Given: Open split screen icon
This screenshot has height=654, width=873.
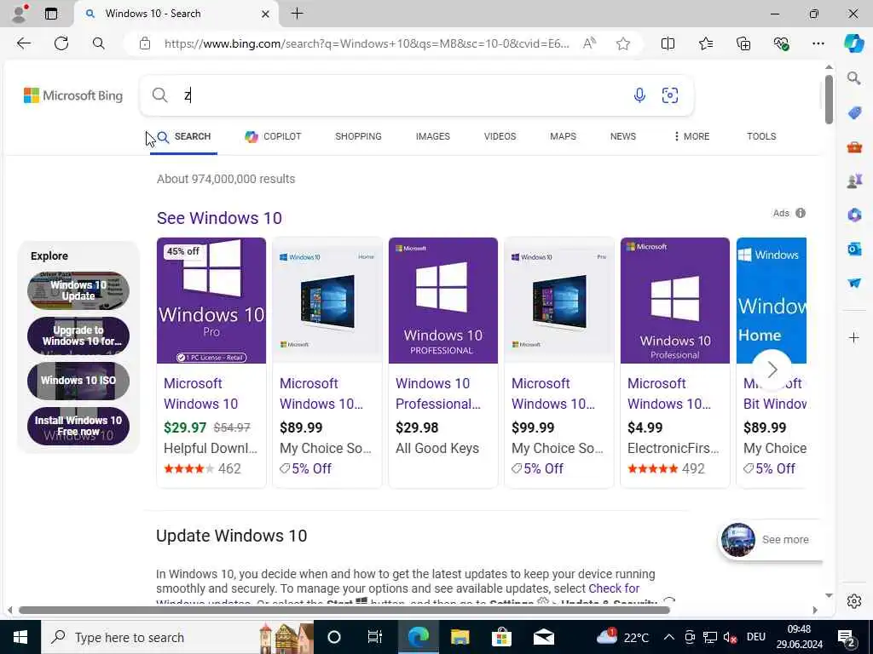Looking at the screenshot, I should point(668,43).
